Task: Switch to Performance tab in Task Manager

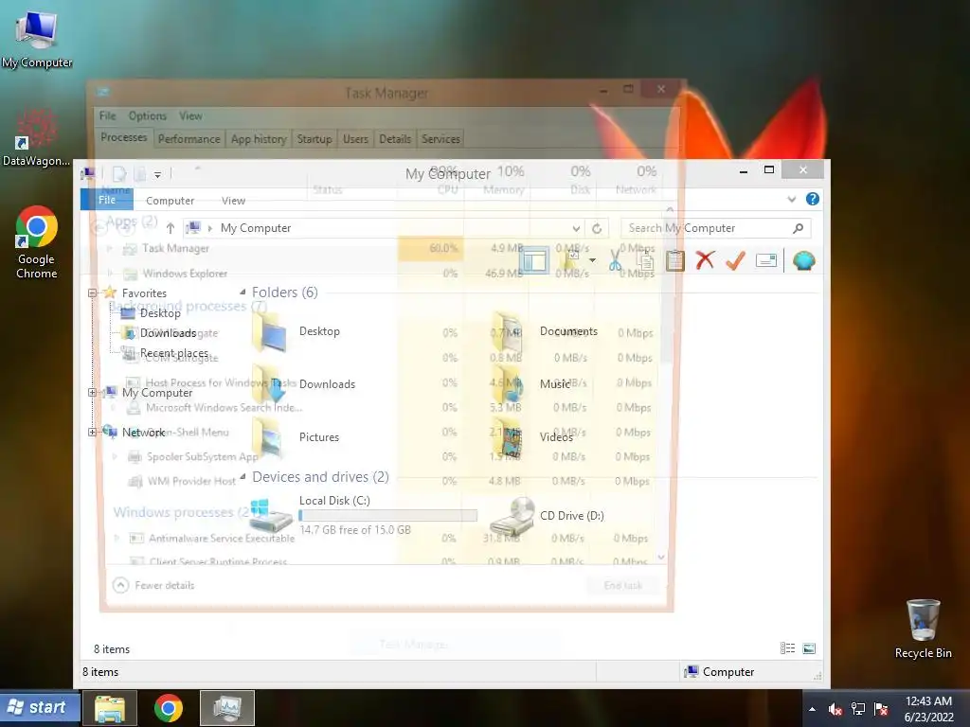Action: (189, 139)
